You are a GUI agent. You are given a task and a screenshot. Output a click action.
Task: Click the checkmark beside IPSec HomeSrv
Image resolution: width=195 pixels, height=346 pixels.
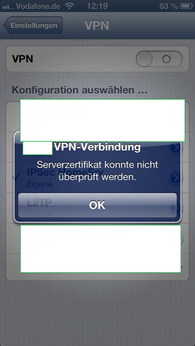(x=16, y=177)
